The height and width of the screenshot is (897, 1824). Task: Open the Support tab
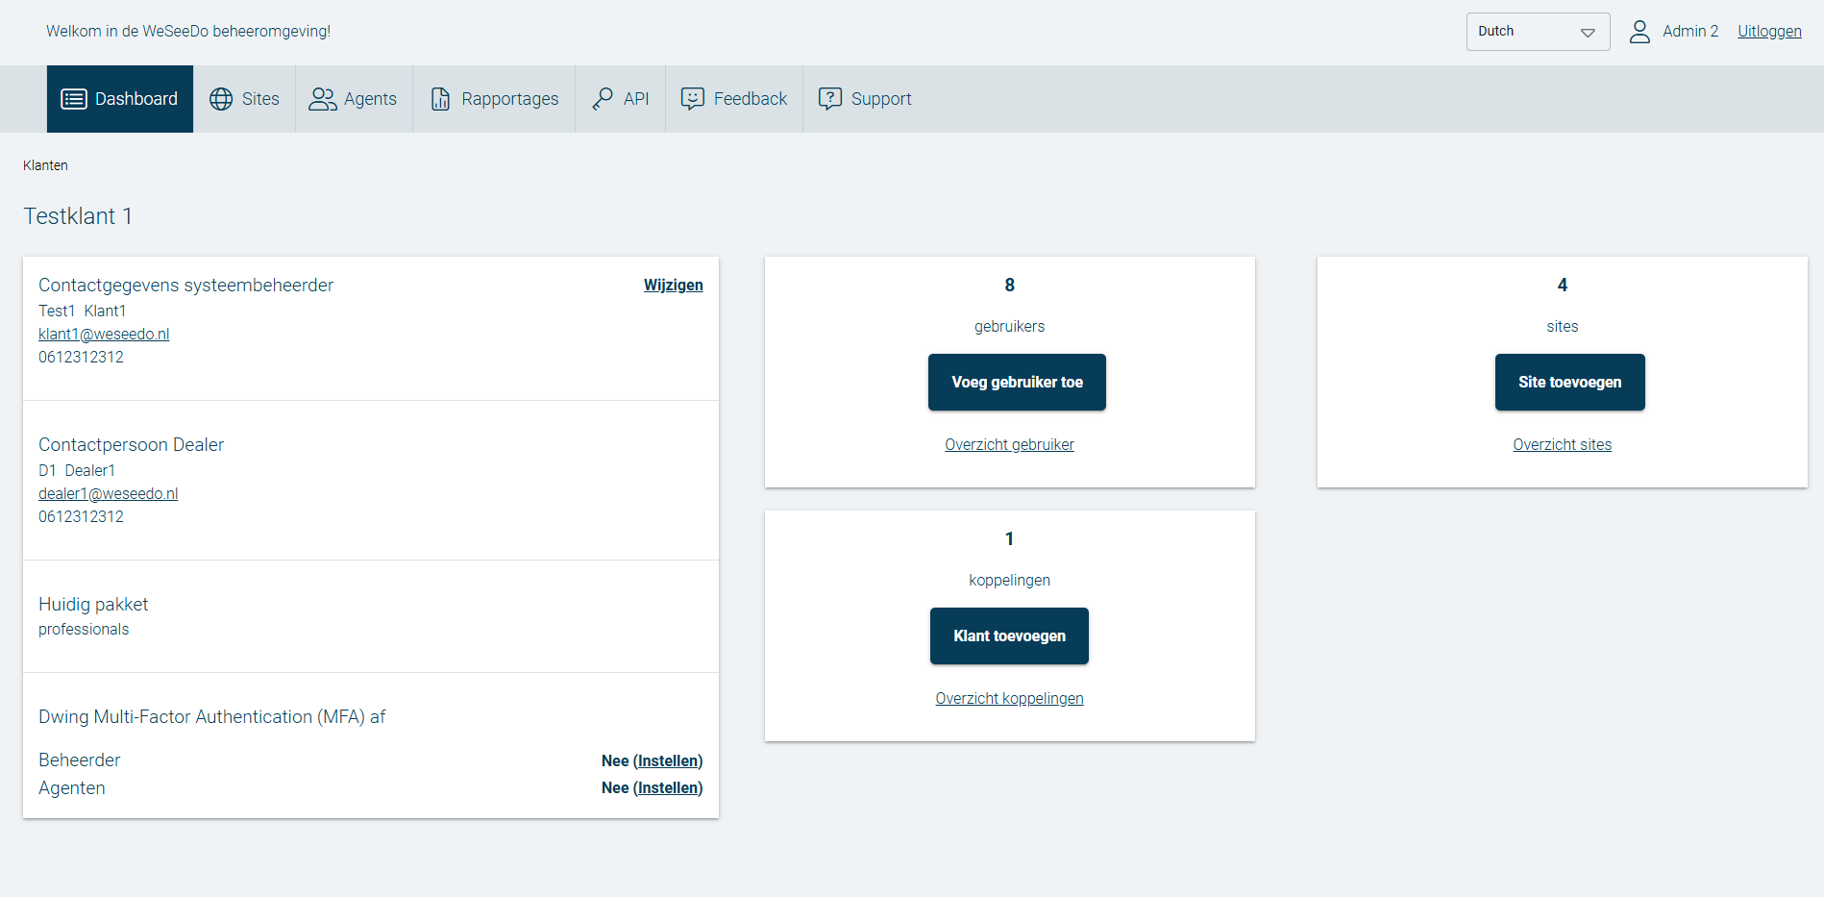pyautogui.click(x=864, y=98)
